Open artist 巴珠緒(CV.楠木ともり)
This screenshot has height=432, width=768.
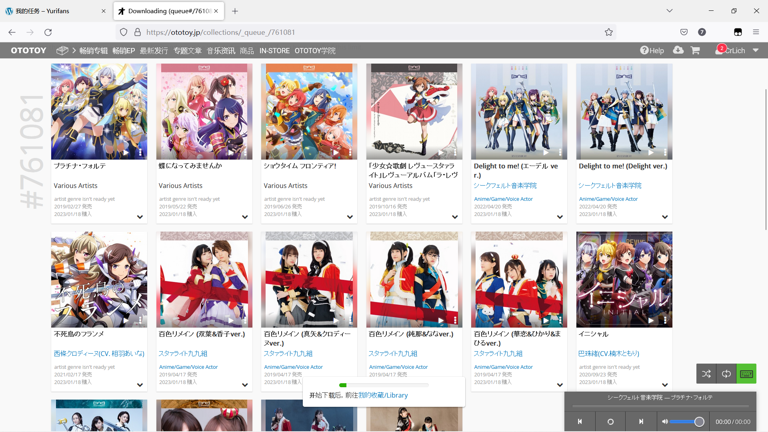pos(608,354)
